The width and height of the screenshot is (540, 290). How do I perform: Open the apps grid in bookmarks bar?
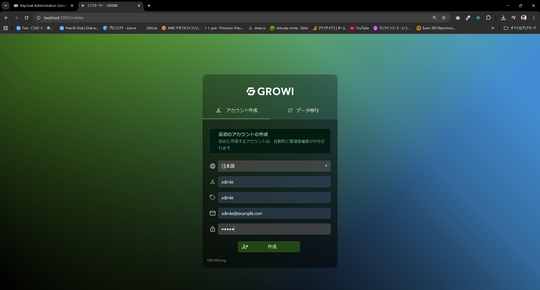point(6,28)
